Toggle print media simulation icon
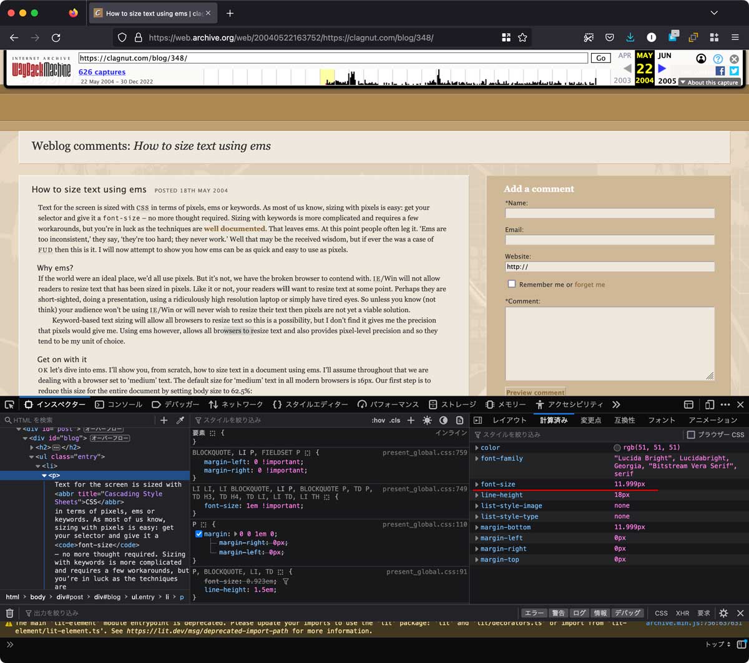The height and width of the screenshot is (663, 749). pos(460,420)
